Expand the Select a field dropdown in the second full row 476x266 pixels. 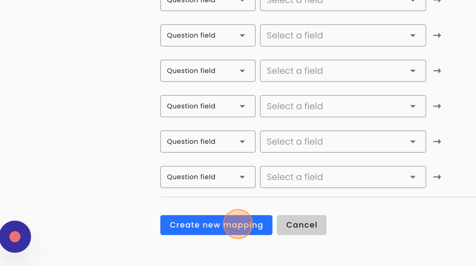click(x=343, y=71)
